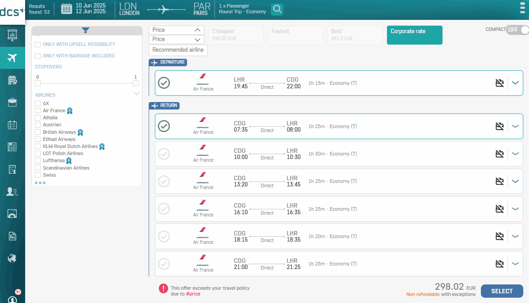
Task: Enable the Air France airline filter
Action: (x=38, y=110)
